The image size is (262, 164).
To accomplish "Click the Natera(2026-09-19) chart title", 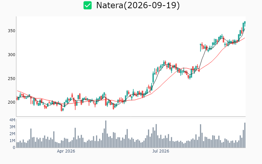I will pyautogui.click(x=138, y=5).
